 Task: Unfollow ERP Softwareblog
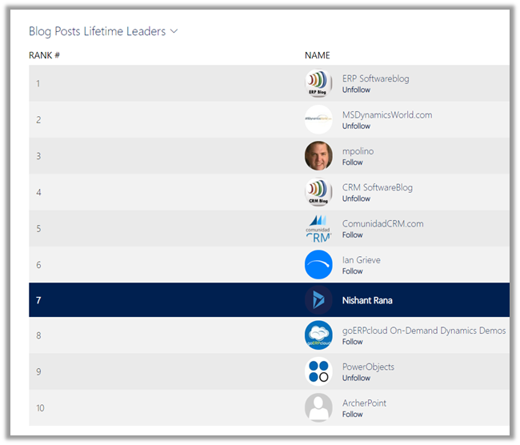[356, 90]
